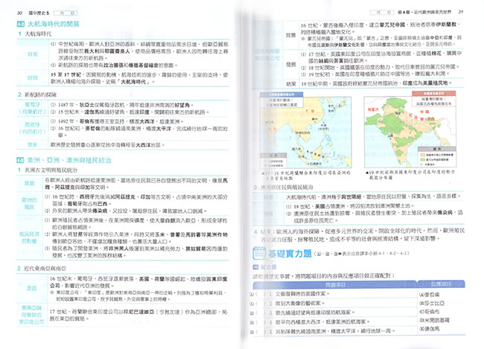Click the heading 基礎實力題
The height and width of the screenshot is (349, 484).
290,254
